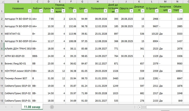Screen dimensions: 189x111
Task: Select row 6 header
Action: coord(2,49)
